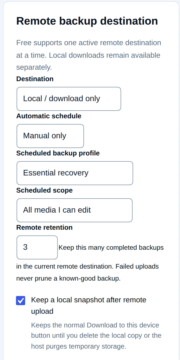The width and height of the screenshot is (180, 360).
Task: Click the 'Remote backup destination' heading
Action: tap(87, 21)
